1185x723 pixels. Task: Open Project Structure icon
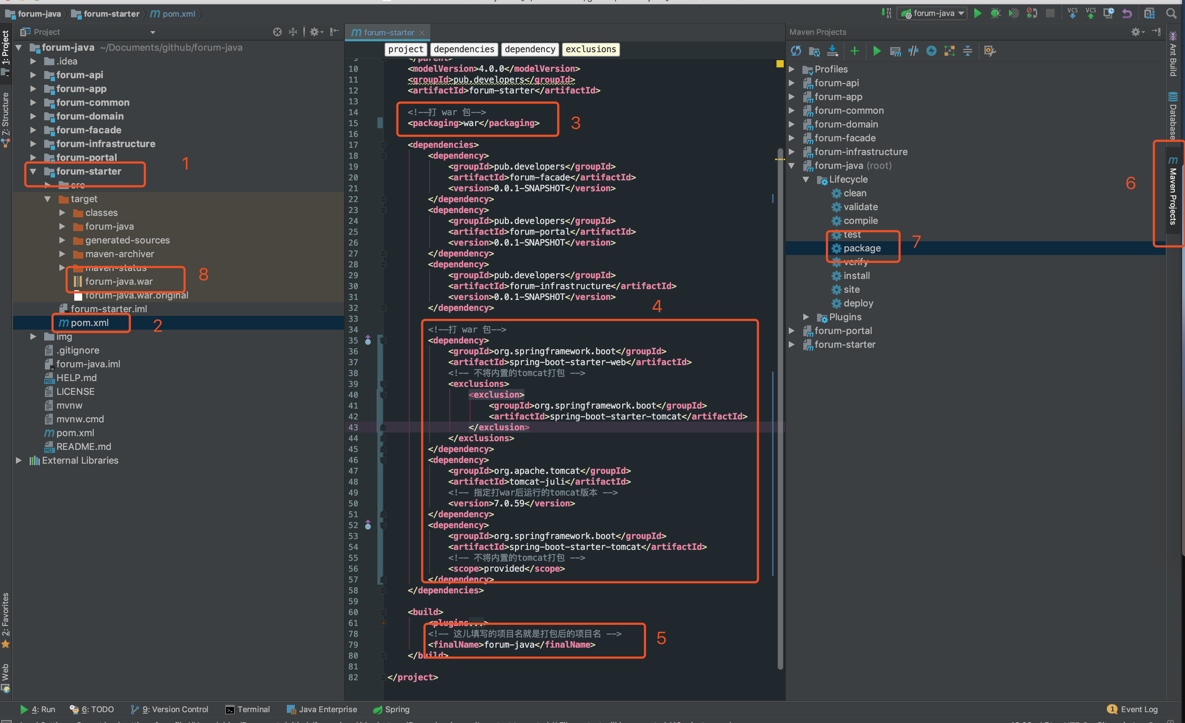click(x=1150, y=13)
